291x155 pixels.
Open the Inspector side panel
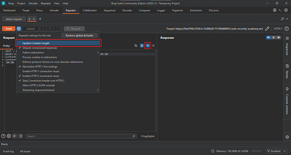pyautogui.click(x=287, y=46)
